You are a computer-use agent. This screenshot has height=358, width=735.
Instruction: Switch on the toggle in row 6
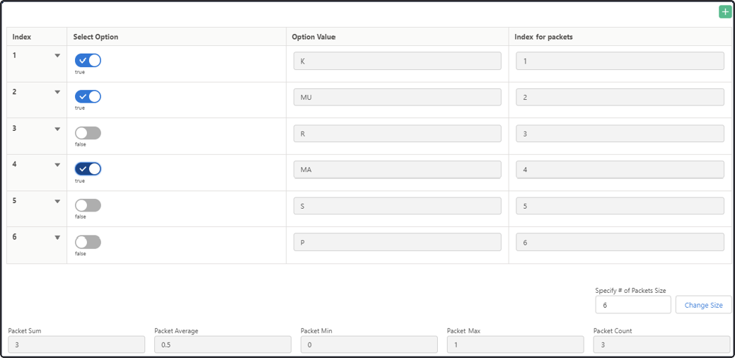pos(88,242)
